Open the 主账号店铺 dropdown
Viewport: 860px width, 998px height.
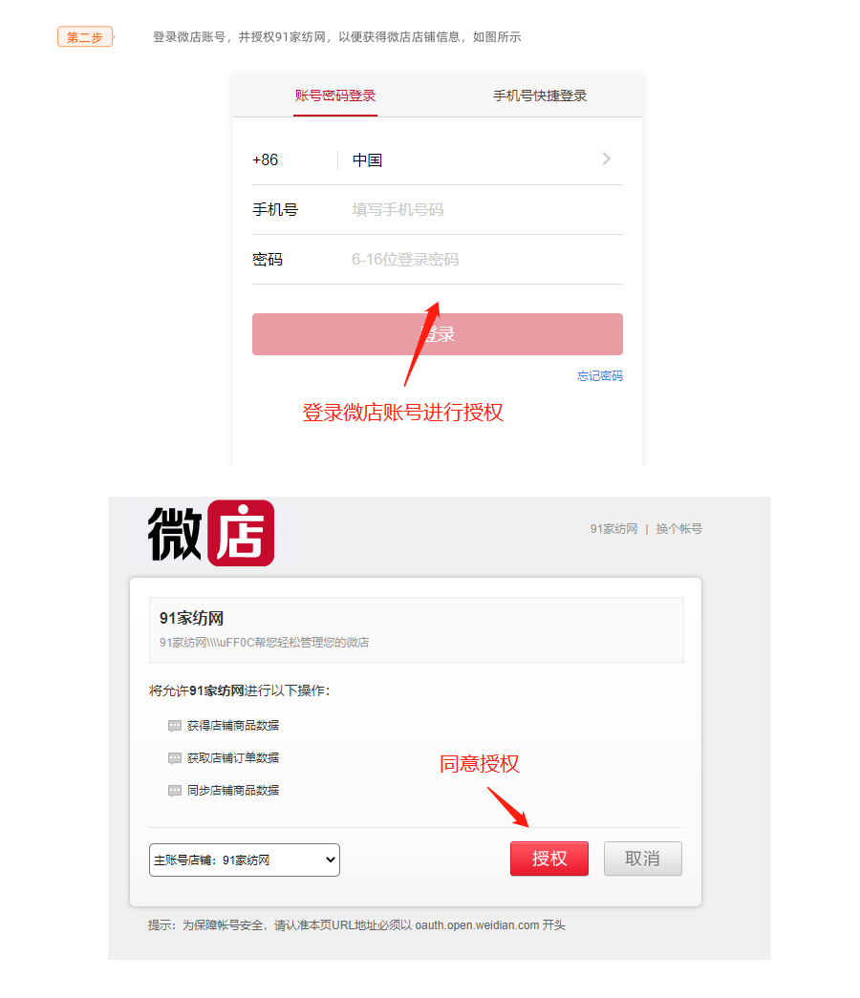tap(245, 860)
